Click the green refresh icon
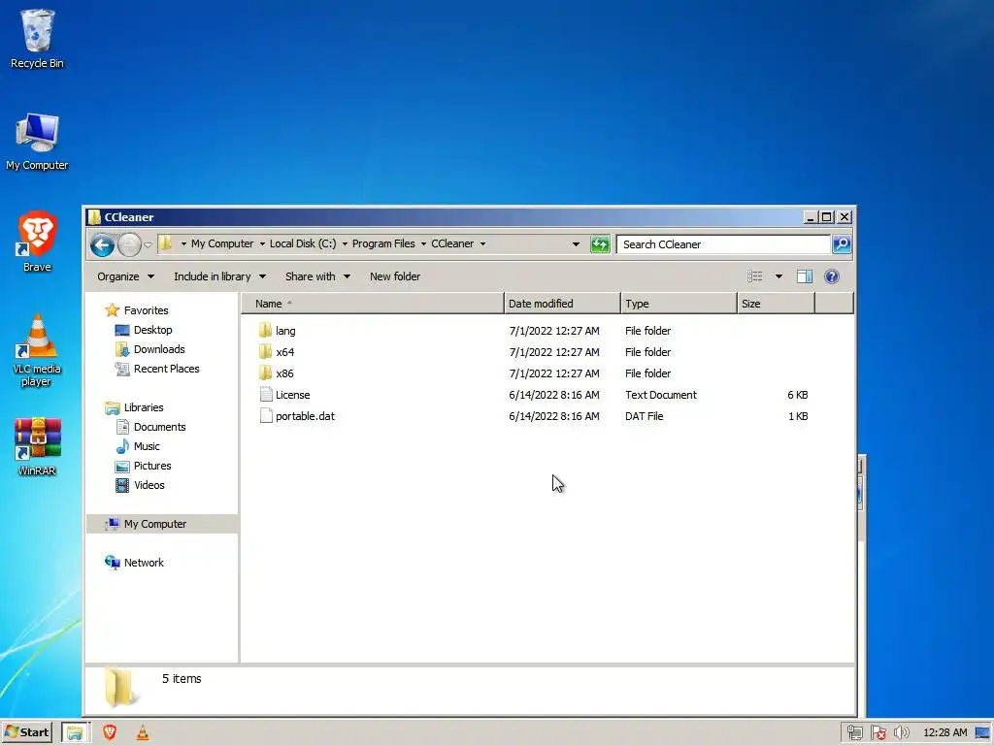The image size is (994, 745). 600,243
